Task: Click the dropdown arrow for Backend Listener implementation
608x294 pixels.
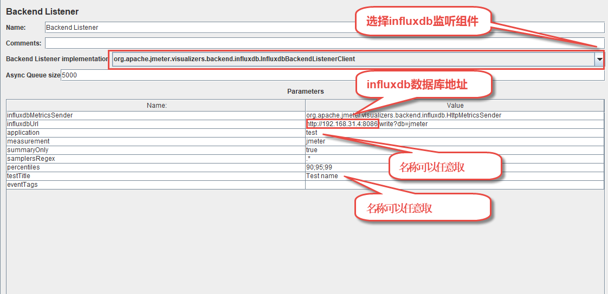Action: point(599,59)
